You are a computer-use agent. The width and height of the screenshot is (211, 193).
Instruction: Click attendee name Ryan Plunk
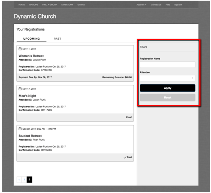39,140
